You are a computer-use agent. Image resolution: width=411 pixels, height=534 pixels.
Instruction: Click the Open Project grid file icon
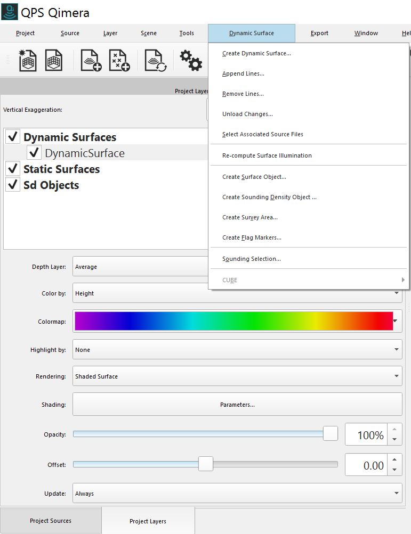(x=54, y=60)
